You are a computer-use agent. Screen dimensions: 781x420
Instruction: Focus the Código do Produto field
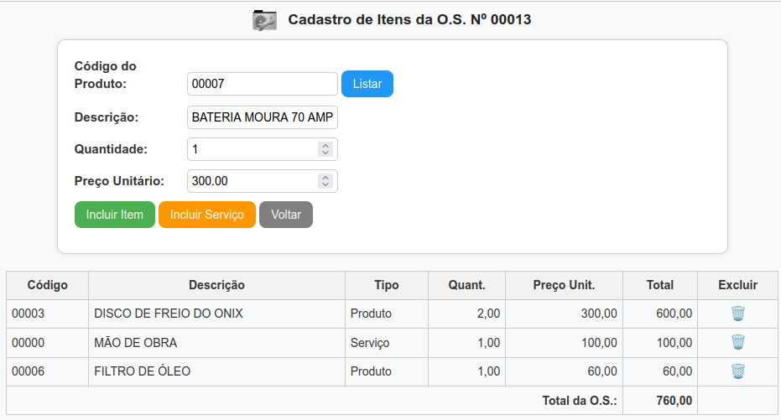tap(262, 84)
